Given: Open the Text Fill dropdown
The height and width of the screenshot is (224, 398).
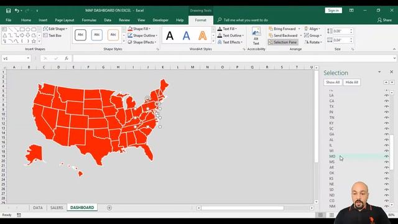Looking at the screenshot, I should coord(227,29).
